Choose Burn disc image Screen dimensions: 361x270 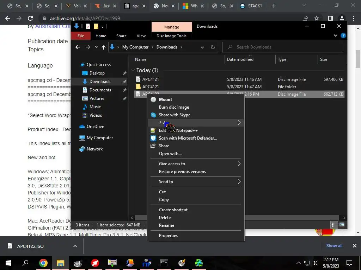(x=174, y=107)
